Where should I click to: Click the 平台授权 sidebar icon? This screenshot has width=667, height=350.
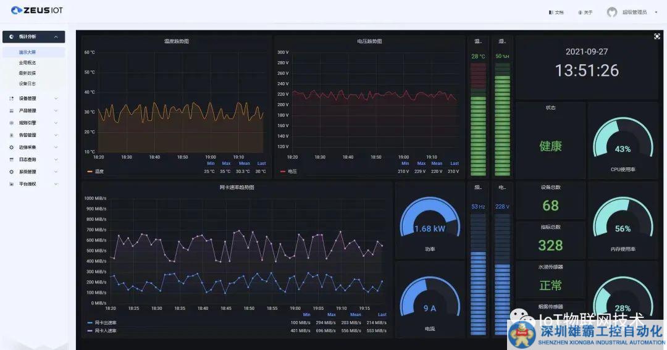click(12, 184)
